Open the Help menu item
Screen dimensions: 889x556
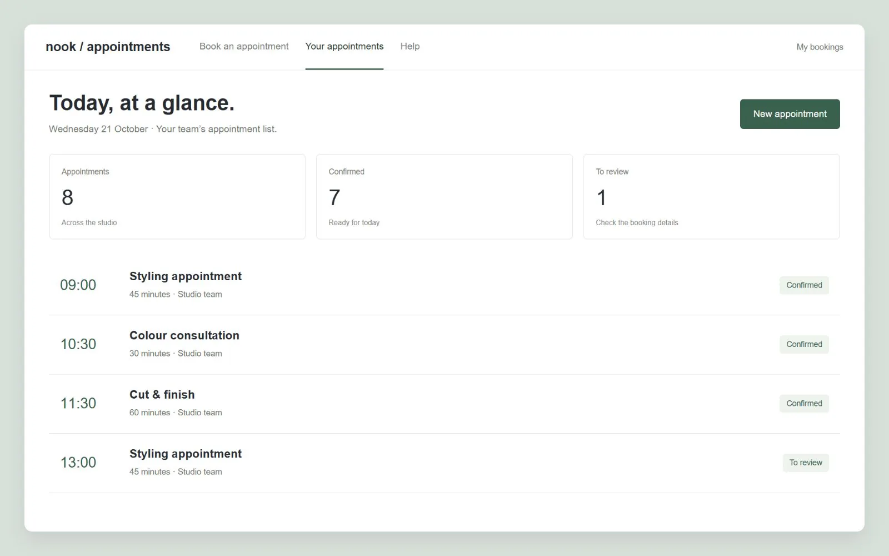point(410,47)
